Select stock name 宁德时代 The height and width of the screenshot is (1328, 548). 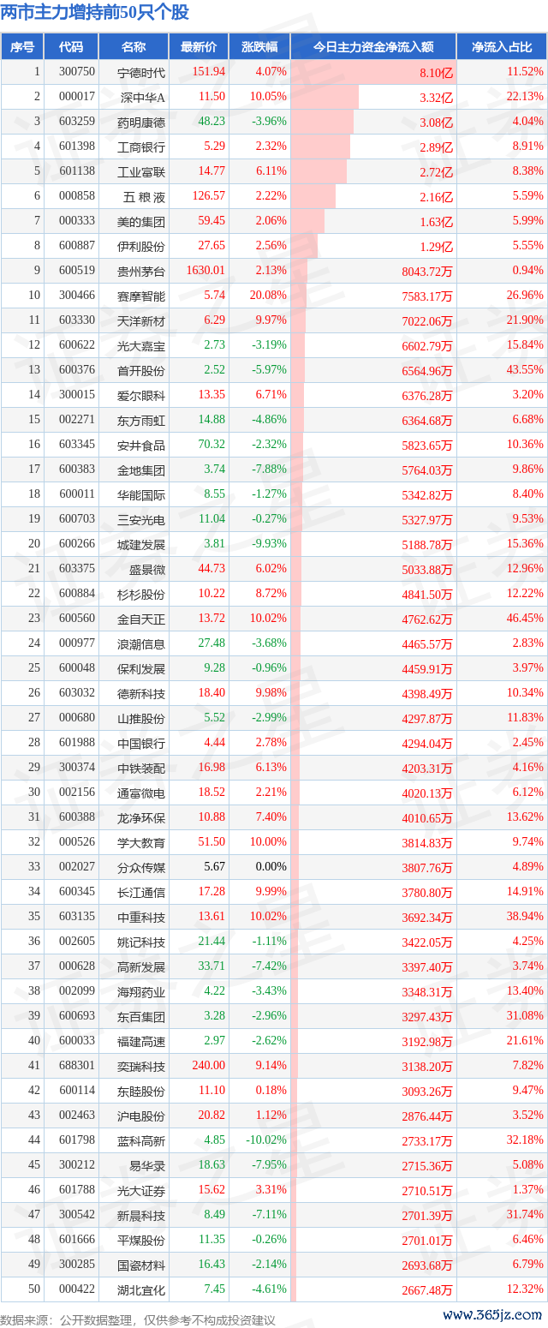141,73
